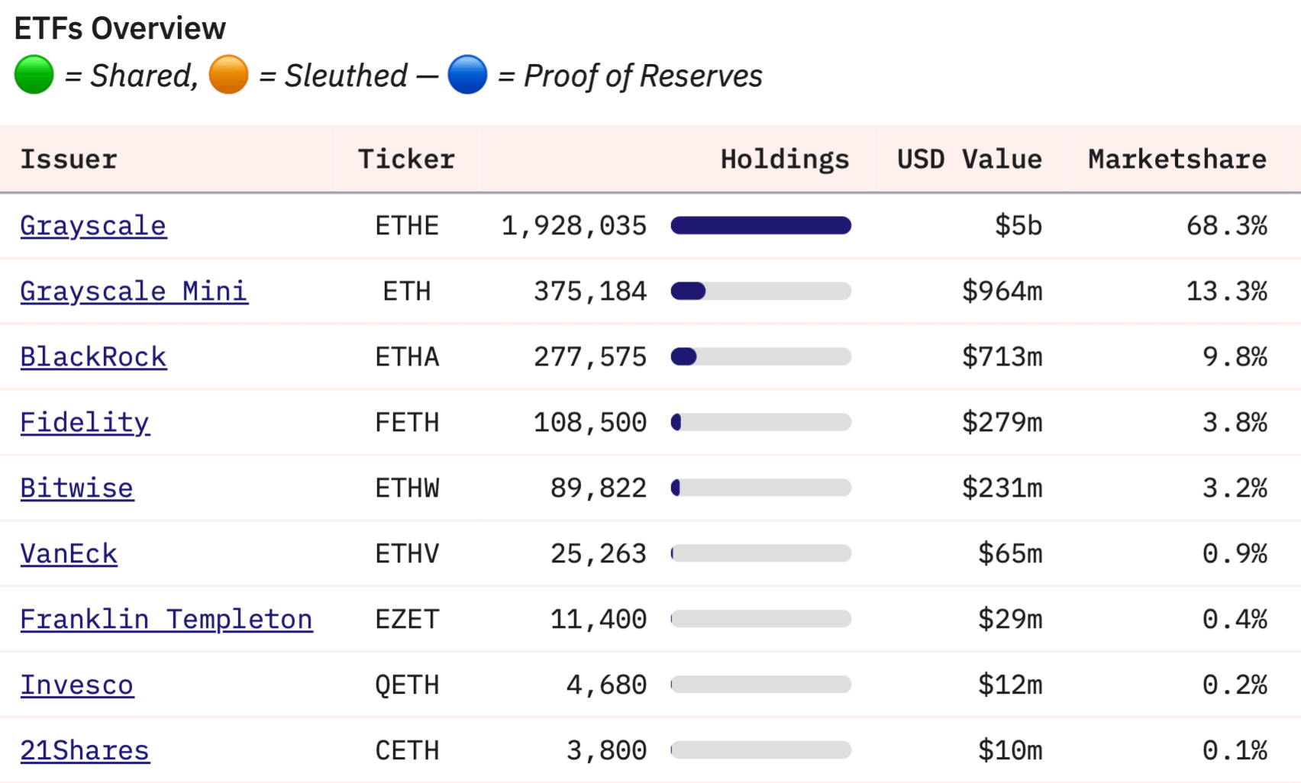
Task: Click the blue Proof of Reserves dot
Action: click(x=467, y=75)
